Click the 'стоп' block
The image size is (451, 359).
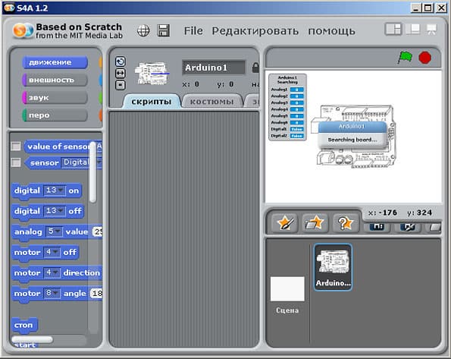(x=24, y=325)
